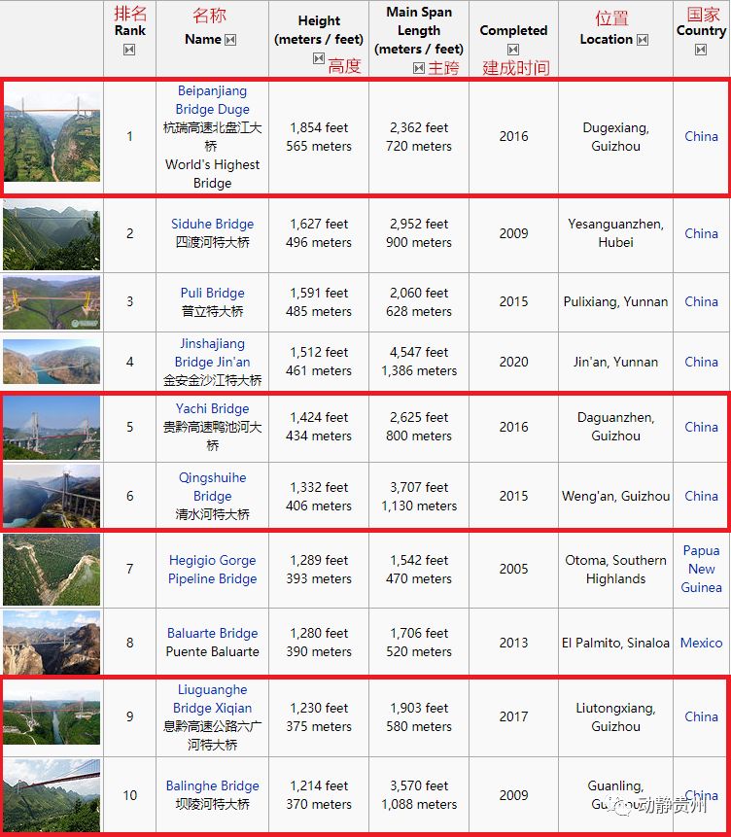Open the Papua New Guinea country link

coord(701,569)
